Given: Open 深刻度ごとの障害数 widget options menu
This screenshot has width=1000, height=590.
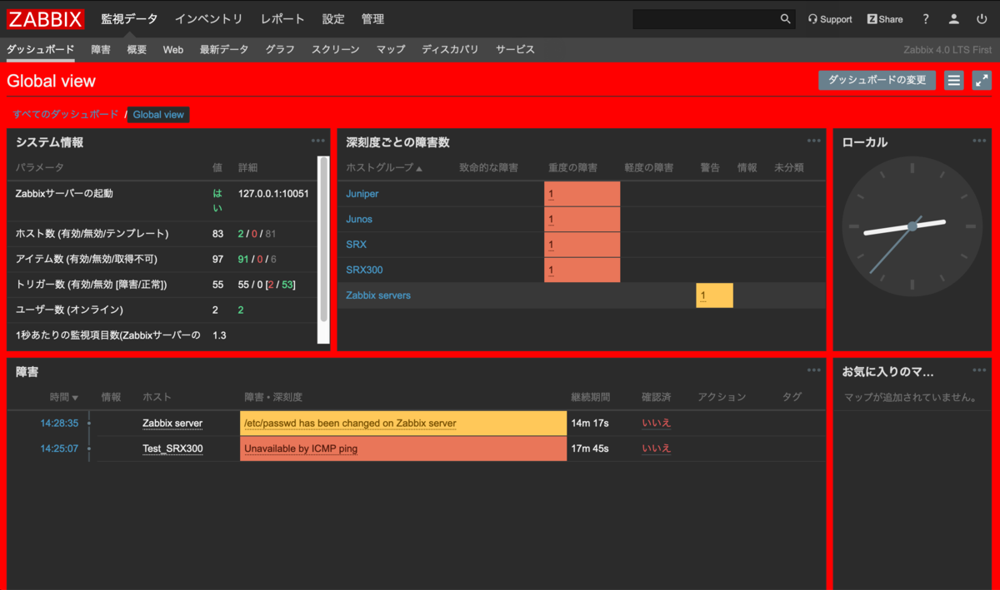Looking at the screenshot, I should 814,141.
